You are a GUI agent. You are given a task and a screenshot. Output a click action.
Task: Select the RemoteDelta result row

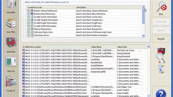coord(82,63)
